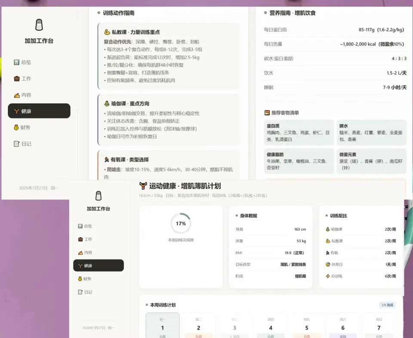This screenshot has height=338, width=413.
Task: Click the 健康脂肪 food card
Action: point(299,161)
